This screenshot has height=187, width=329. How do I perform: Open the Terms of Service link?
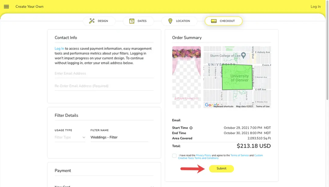tap(239, 155)
